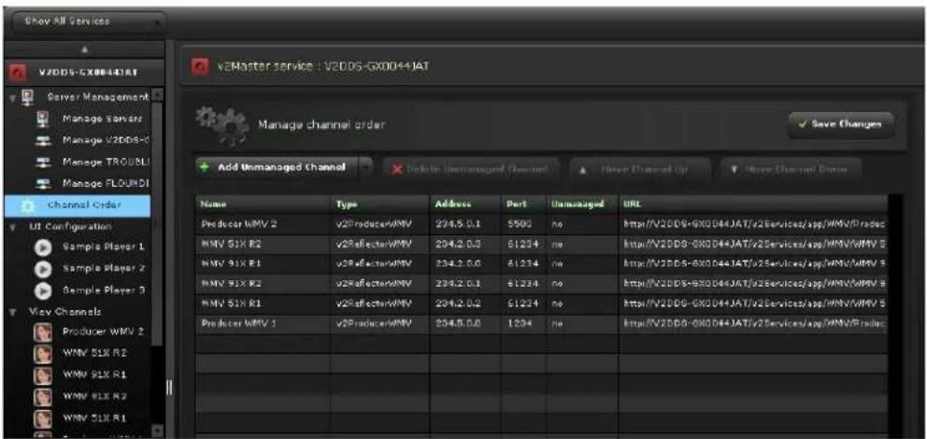Sort by the Name column header
927x439 pixels.
pos(264,204)
